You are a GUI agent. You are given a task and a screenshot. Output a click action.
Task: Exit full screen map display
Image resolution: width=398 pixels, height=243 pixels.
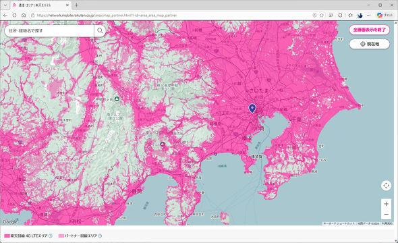point(369,30)
